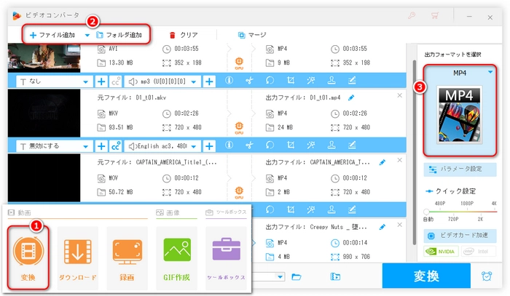Image resolution: width=510 pixels, height=296 pixels.
Task: Open output folder icon at bottom
Action: click(x=297, y=276)
